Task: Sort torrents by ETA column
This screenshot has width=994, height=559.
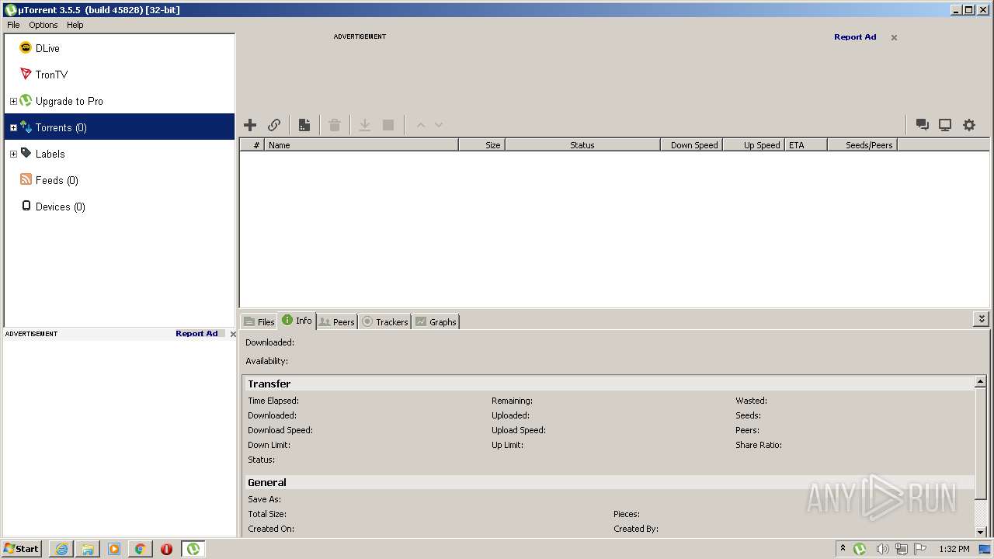Action: tap(805, 145)
